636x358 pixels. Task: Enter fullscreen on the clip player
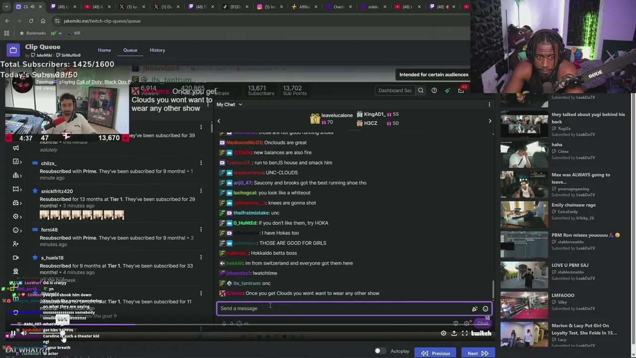pyautogui.click(x=465, y=334)
